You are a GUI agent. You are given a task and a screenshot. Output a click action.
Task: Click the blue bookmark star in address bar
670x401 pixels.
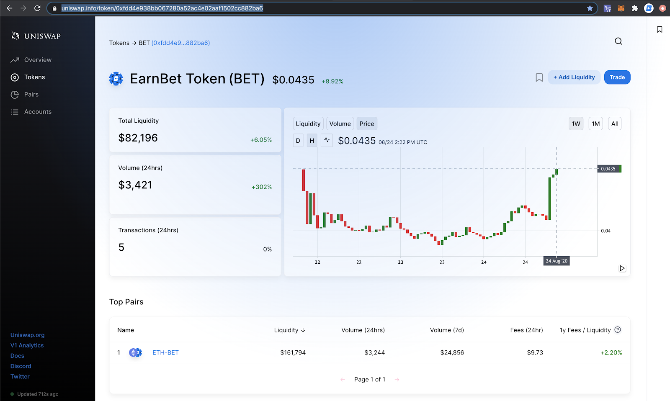click(590, 8)
